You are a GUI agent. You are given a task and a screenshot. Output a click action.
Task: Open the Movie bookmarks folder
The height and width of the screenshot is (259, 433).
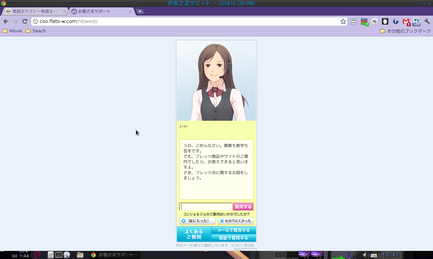point(12,31)
